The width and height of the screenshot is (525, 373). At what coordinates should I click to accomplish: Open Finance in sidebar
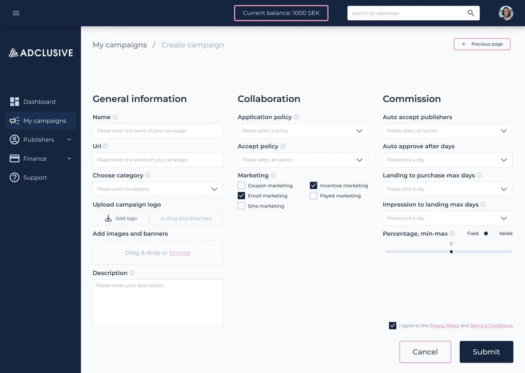(41, 158)
